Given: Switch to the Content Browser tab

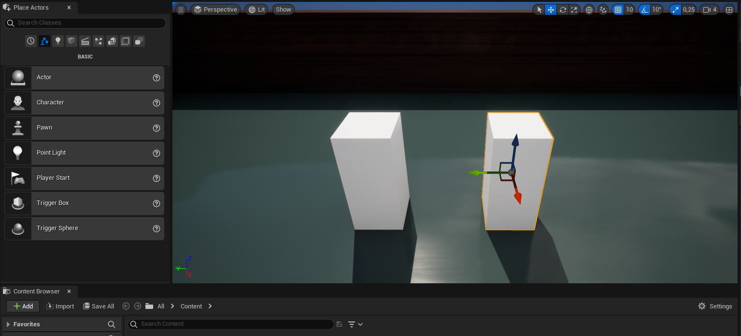Looking at the screenshot, I should [x=36, y=292].
